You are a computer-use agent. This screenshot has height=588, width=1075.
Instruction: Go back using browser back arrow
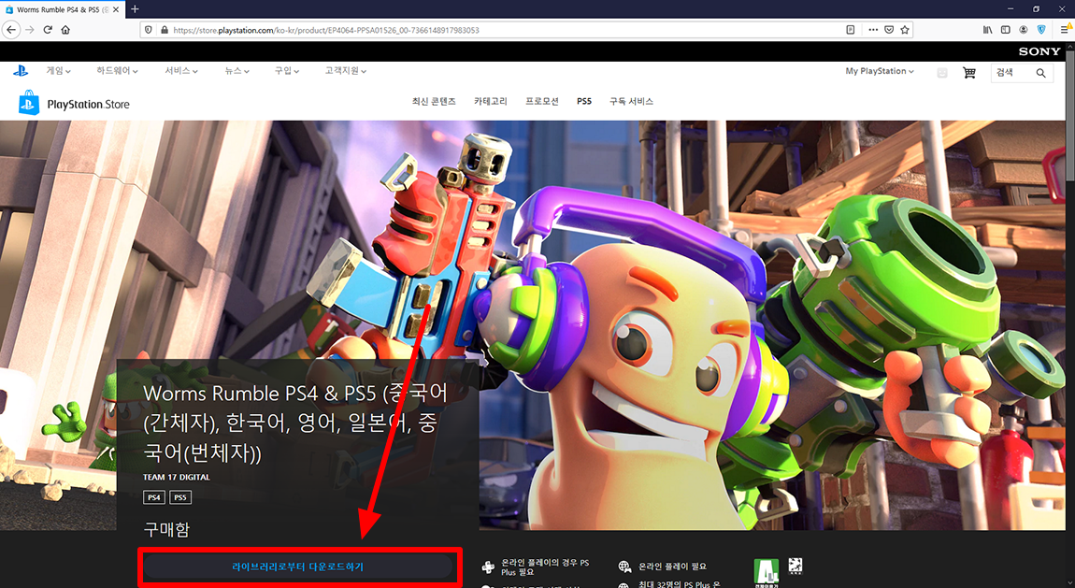pos(11,30)
